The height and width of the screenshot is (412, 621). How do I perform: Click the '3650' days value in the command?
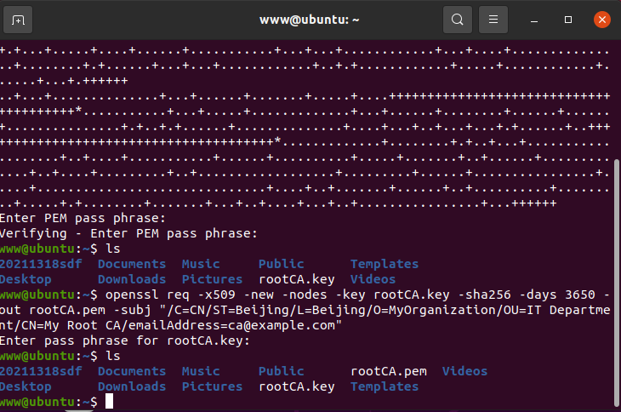click(x=580, y=295)
